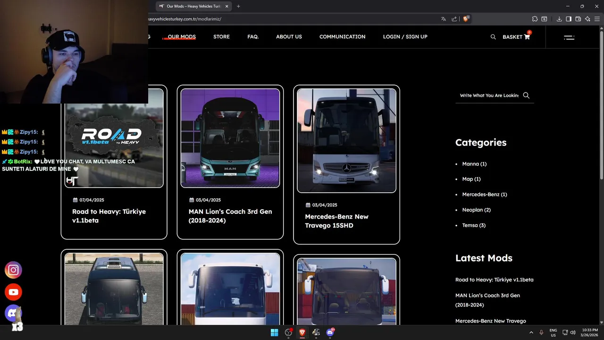
Task: Click the 03/04/2025 date on MAN card
Action: 205,200
